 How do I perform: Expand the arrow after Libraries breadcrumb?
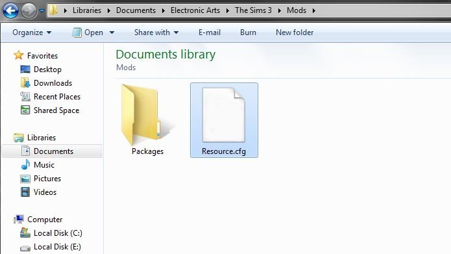coord(109,10)
